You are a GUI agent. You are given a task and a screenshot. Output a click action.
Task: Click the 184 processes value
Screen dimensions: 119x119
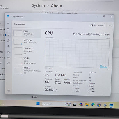click(x=47, y=82)
